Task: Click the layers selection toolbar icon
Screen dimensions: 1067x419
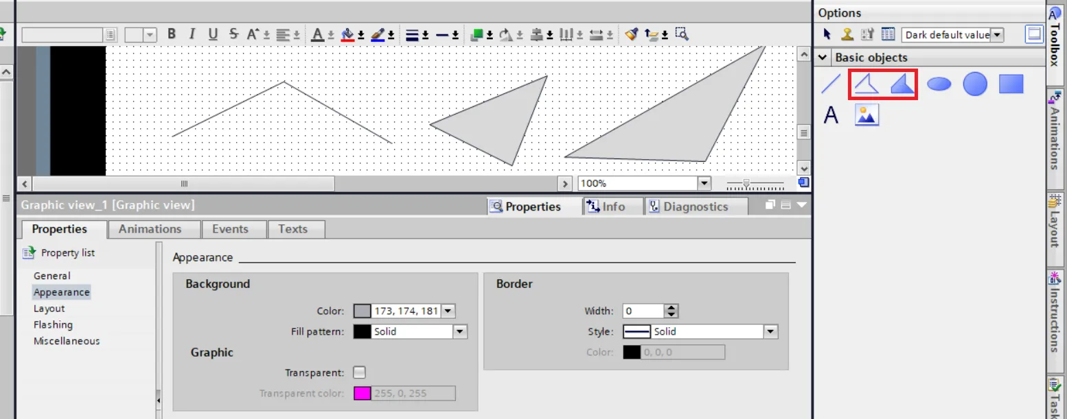Action: coord(651,34)
